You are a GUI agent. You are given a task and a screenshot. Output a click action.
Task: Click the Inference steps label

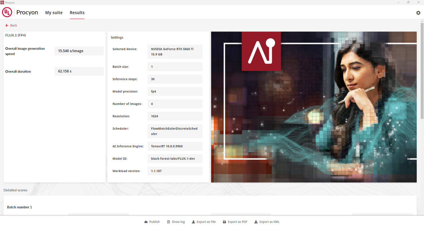125,79
